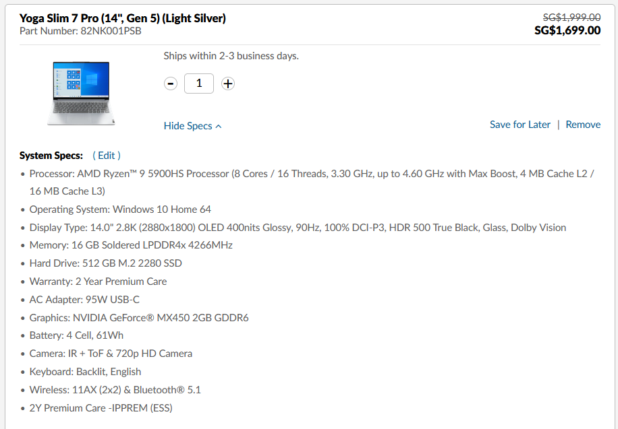Click the SG$1,699.00 sale price
Viewport: 618px width, 429px height.
point(567,30)
